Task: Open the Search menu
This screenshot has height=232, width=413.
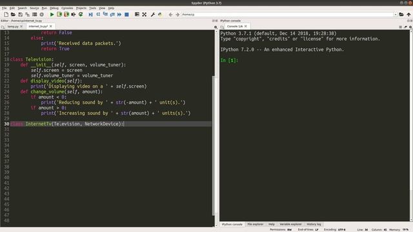Action: point(22,8)
